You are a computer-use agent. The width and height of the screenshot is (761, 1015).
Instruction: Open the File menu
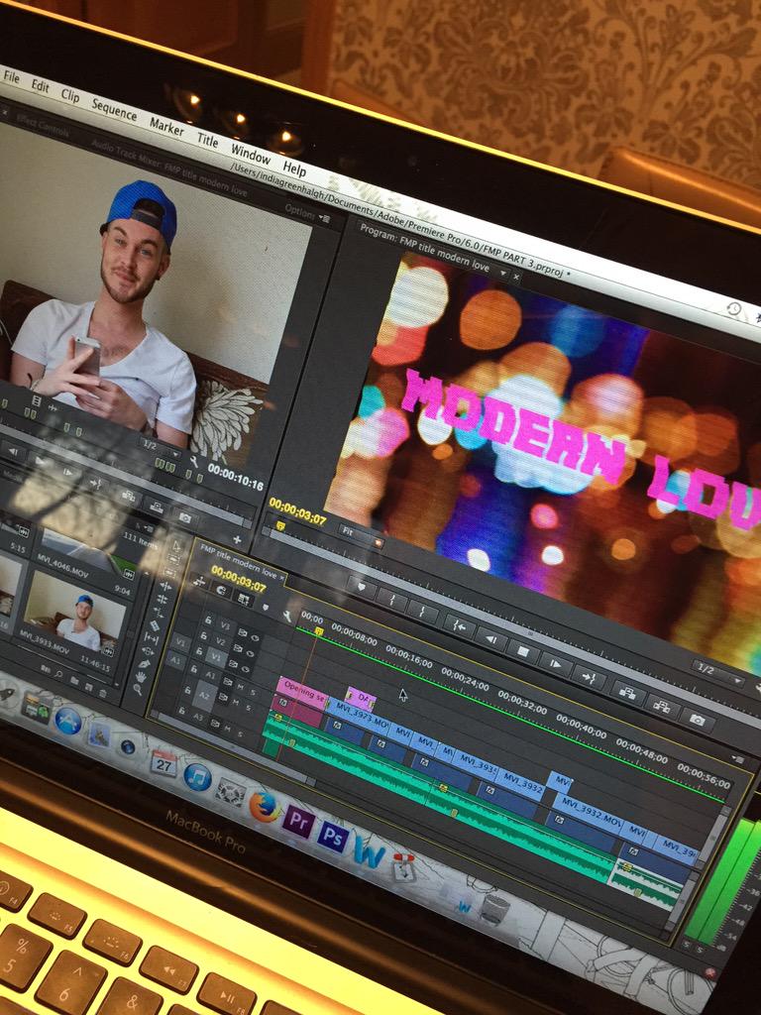(11, 76)
